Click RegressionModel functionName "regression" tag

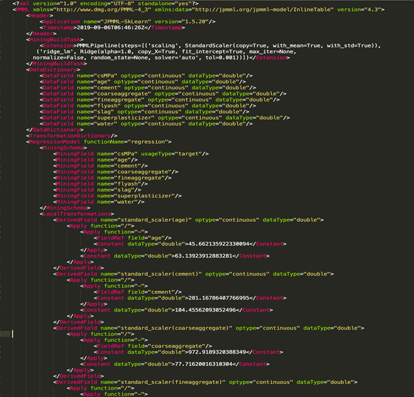[99, 142]
